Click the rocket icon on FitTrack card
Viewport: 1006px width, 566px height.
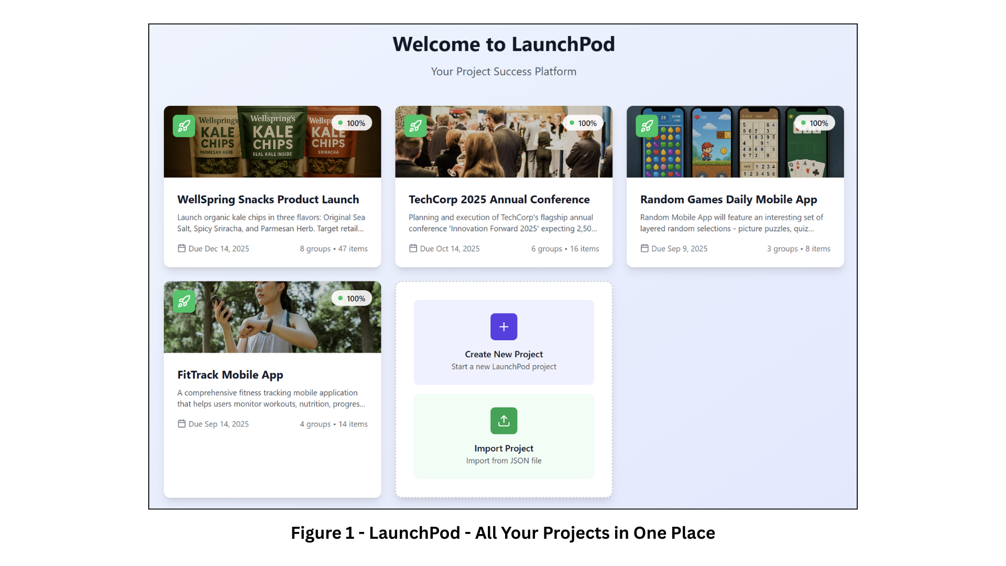(x=184, y=301)
